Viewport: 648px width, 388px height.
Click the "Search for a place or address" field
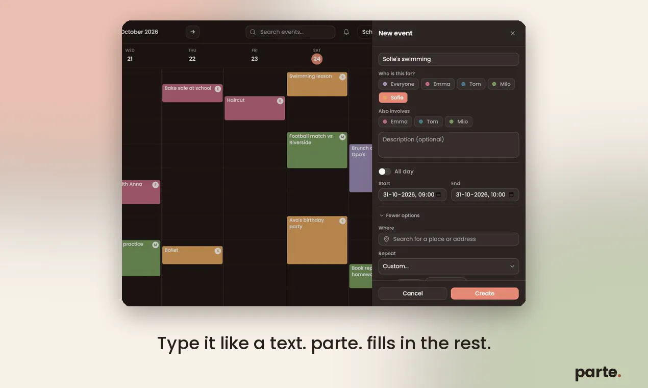(x=448, y=239)
